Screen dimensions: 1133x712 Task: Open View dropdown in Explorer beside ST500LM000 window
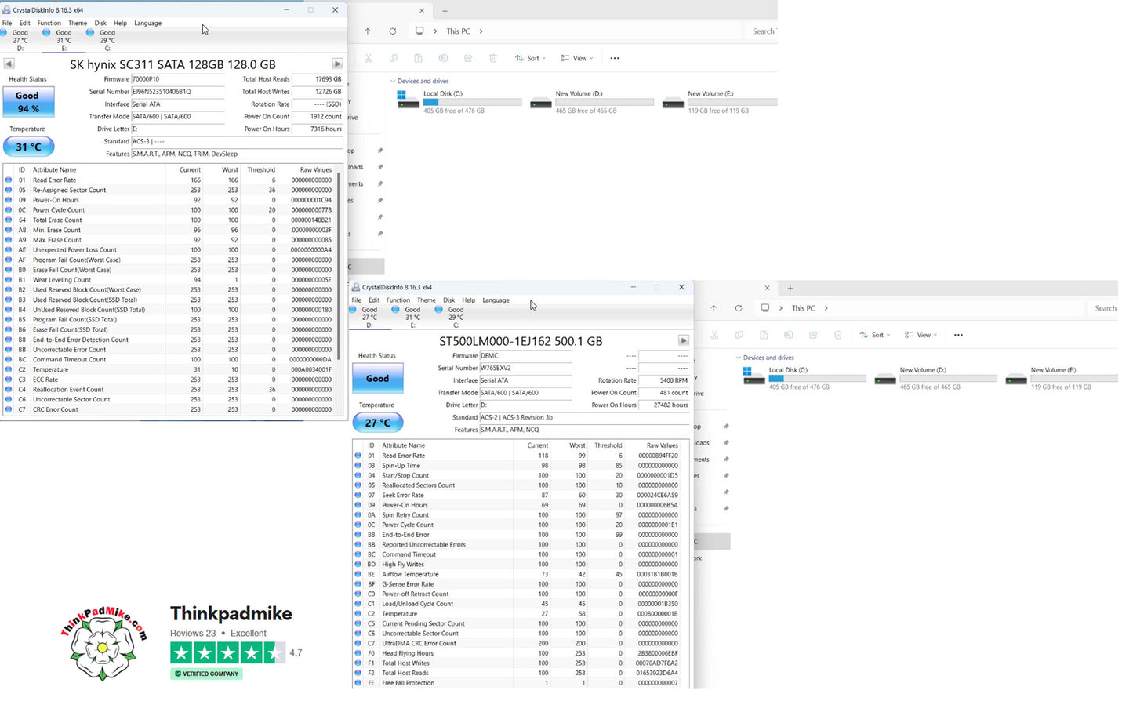pos(921,335)
